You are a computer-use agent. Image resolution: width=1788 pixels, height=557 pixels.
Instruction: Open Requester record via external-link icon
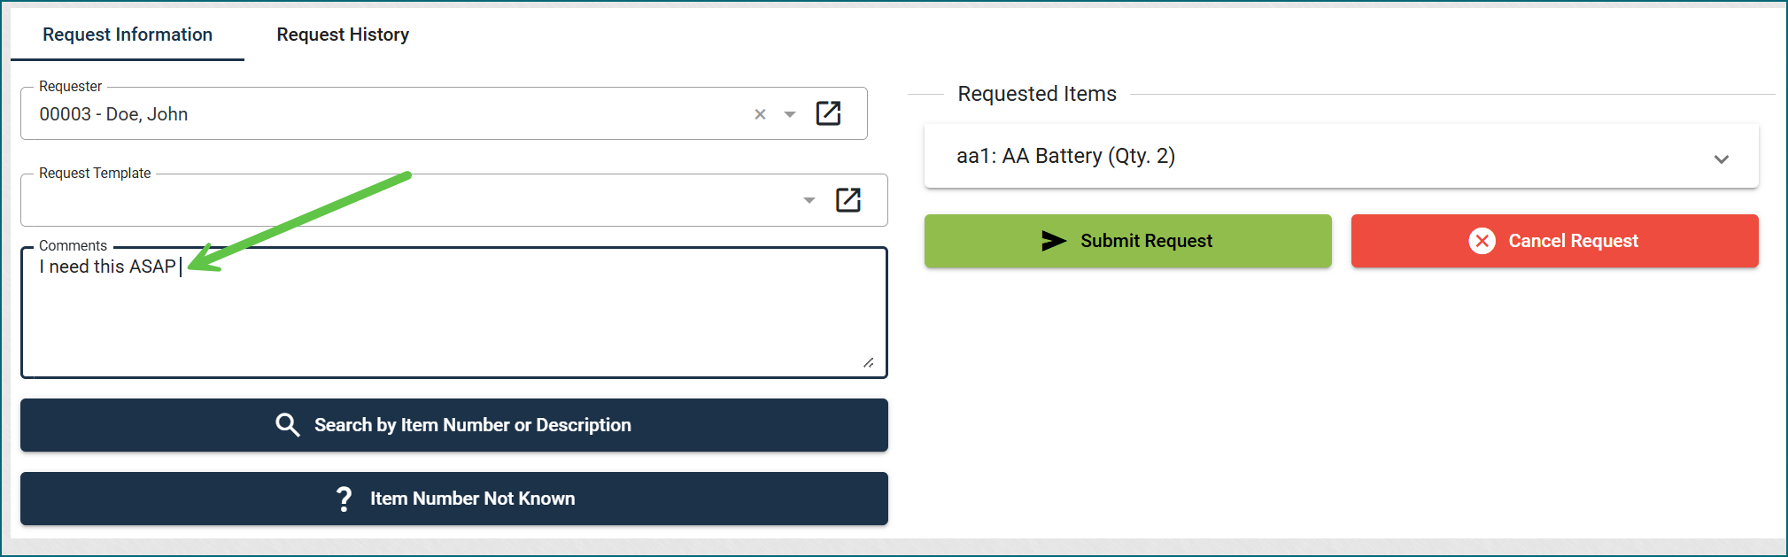pos(828,113)
